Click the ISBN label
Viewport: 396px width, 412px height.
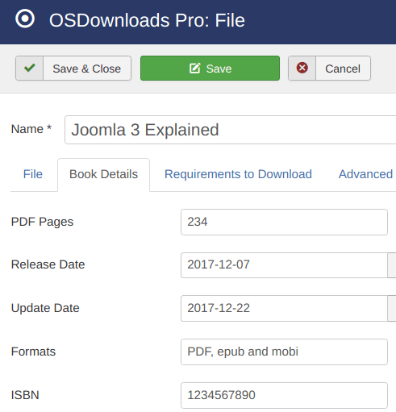tap(25, 395)
